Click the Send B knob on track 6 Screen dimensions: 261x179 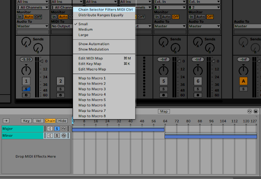pyautogui.click(x=210, y=48)
